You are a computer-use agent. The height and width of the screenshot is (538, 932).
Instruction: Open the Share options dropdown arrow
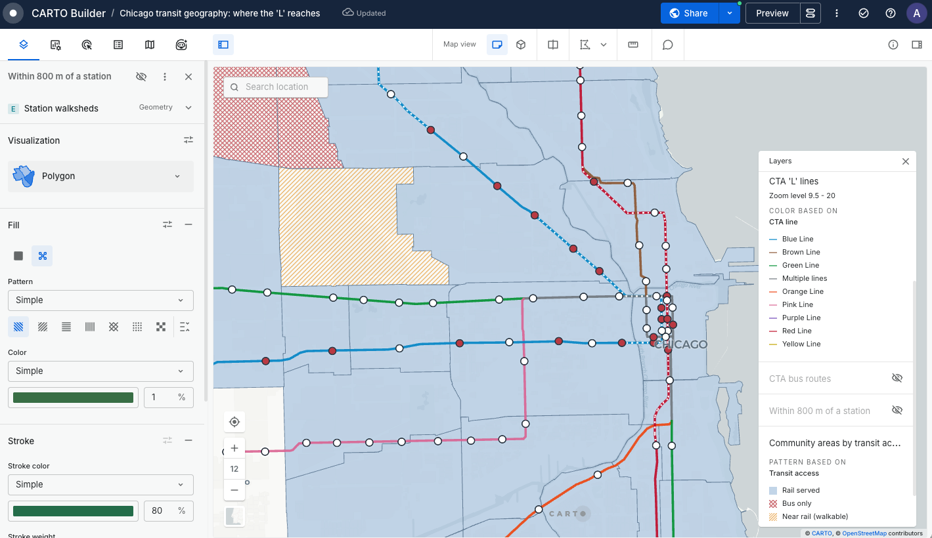click(x=730, y=13)
